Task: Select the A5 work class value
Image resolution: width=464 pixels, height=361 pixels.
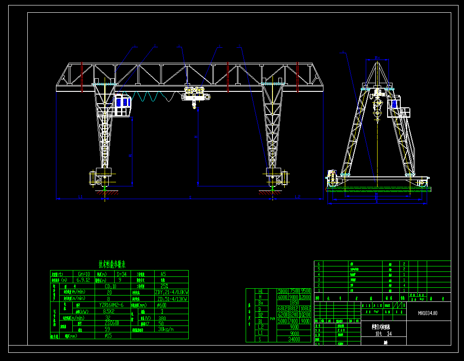Action: tap(163, 274)
